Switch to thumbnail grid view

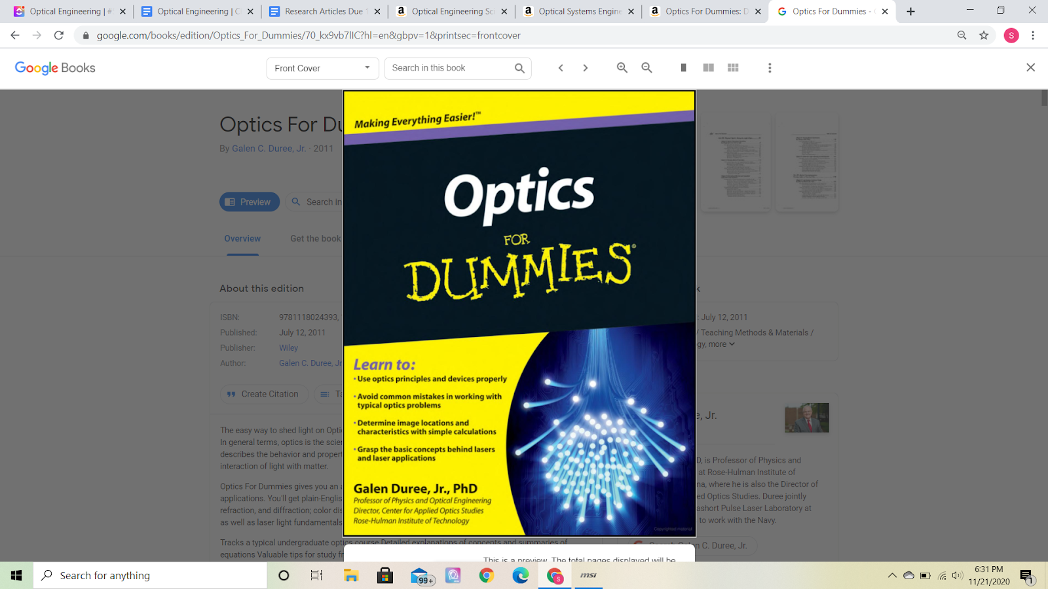pos(733,68)
